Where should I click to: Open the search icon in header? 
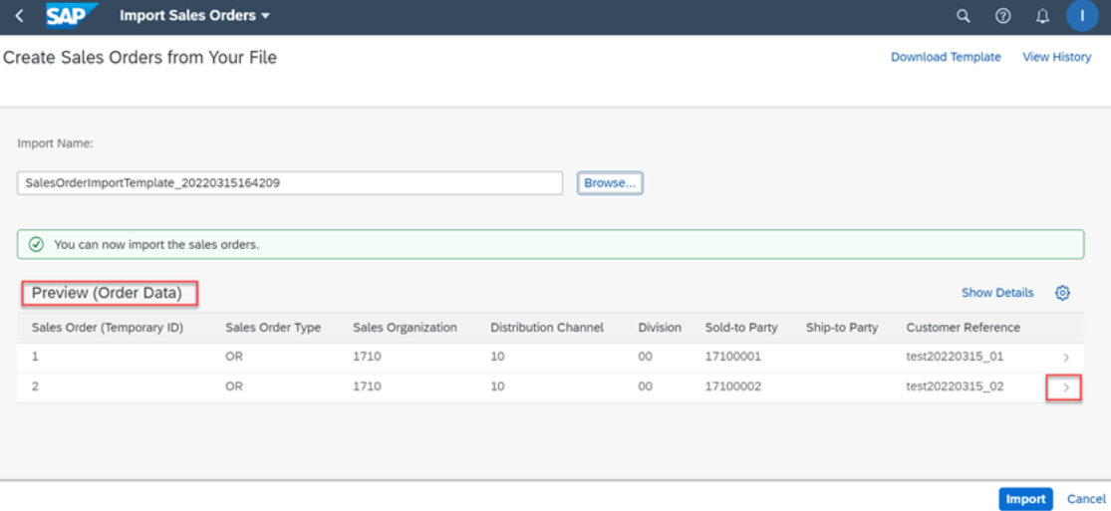pyautogui.click(x=963, y=16)
